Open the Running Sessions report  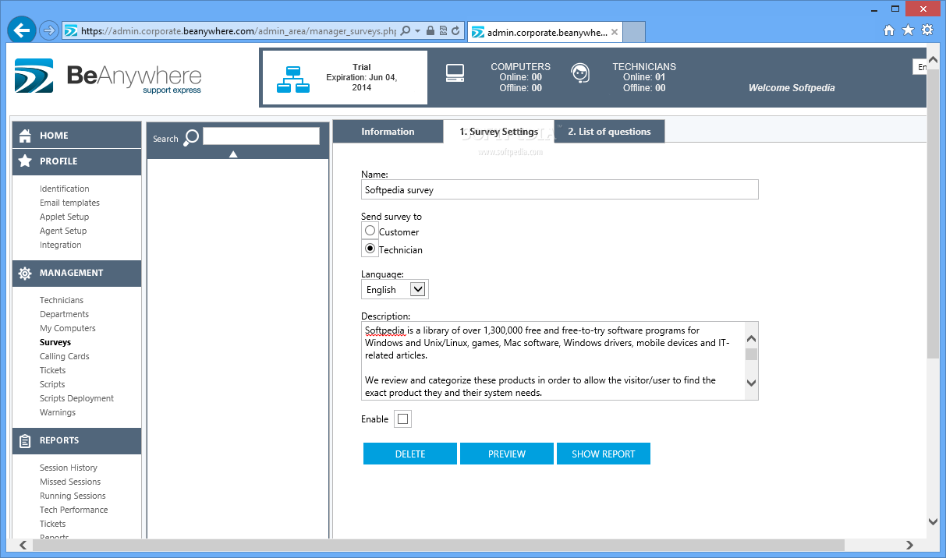(x=73, y=496)
